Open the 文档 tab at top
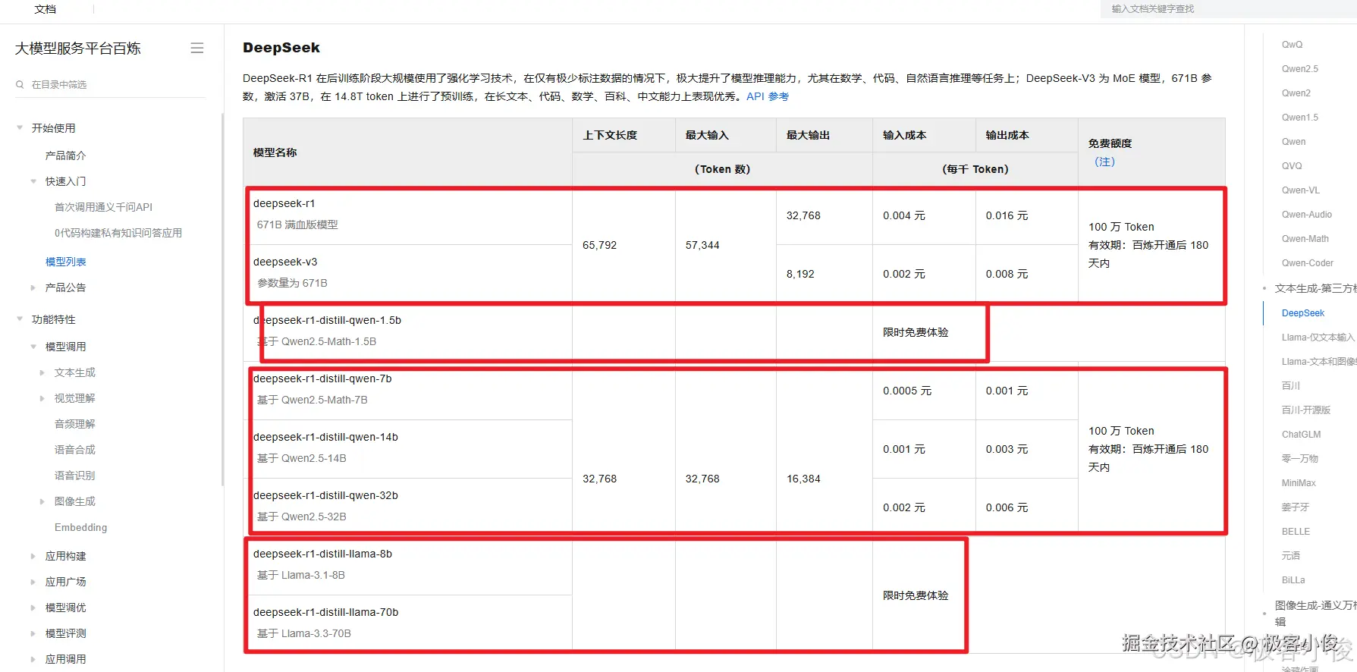 coord(46,9)
